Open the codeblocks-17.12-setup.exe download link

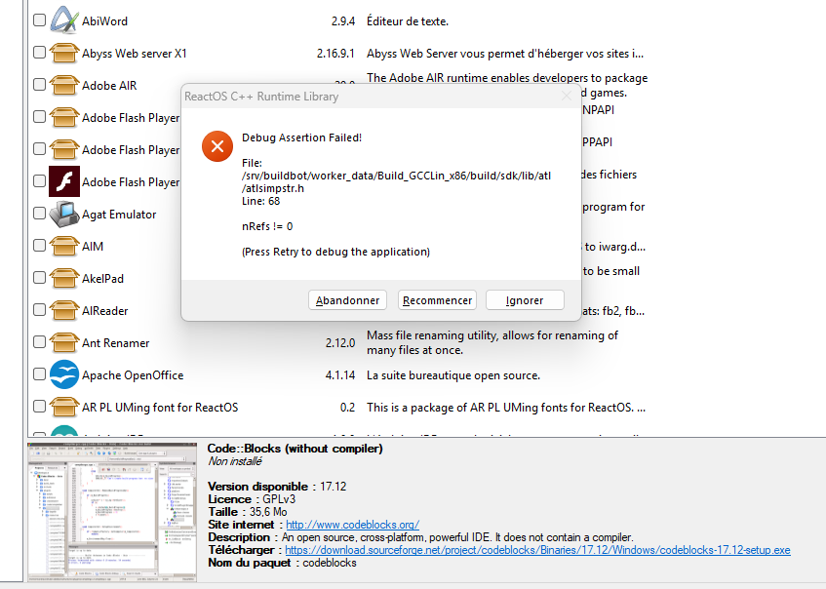[537, 550]
